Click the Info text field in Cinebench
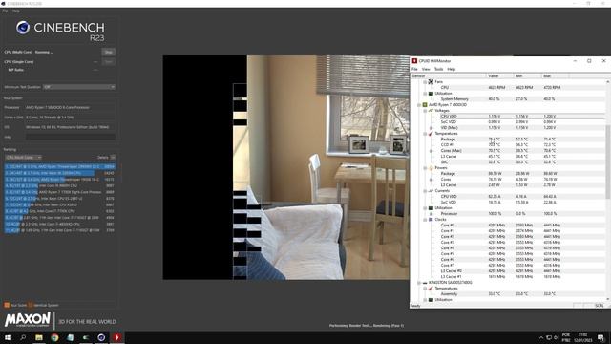The image size is (611, 344). [x=71, y=137]
